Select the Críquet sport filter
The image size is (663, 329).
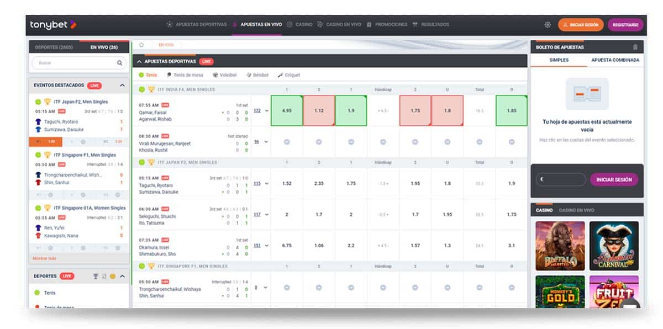click(x=289, y=75)
